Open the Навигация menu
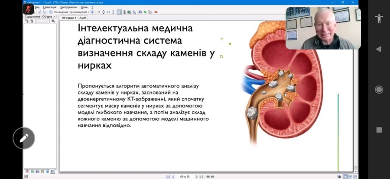 pos(50,7)
